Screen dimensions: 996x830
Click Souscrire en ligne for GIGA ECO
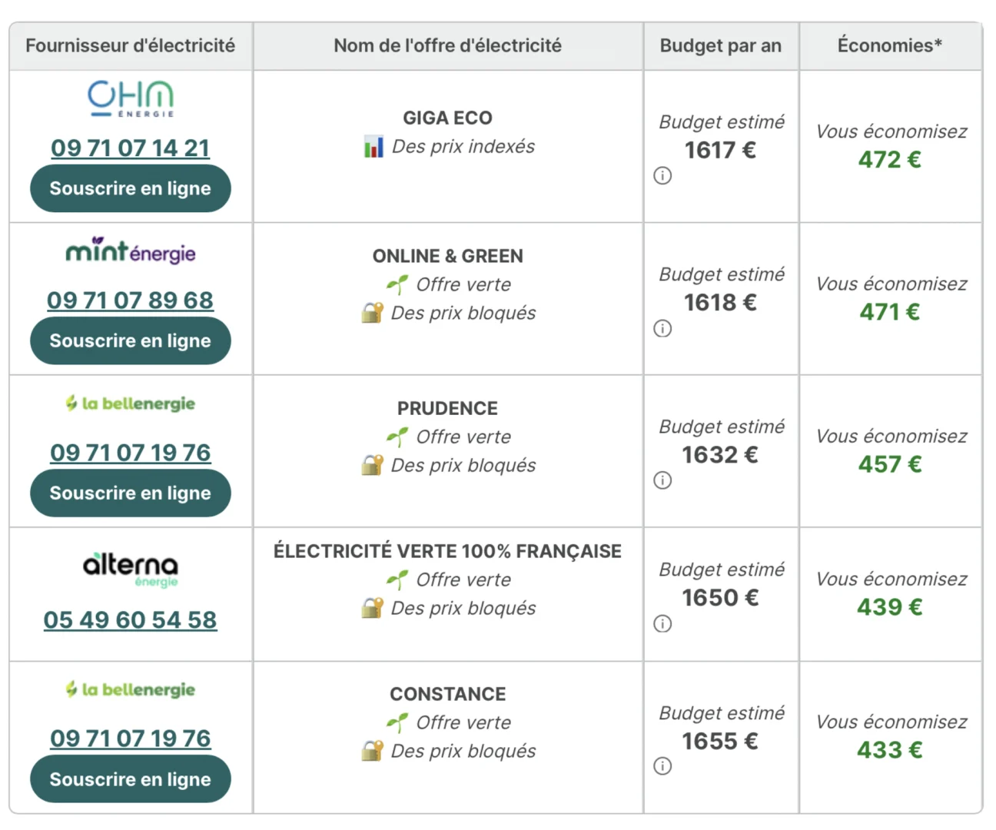[130, 188]
